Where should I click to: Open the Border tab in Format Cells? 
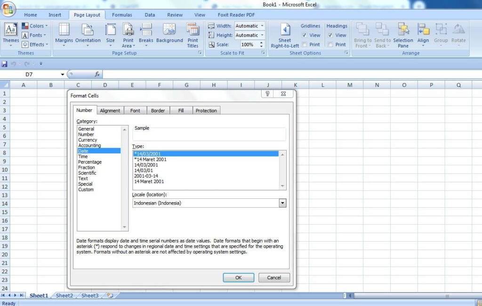[x=158, y=110]
